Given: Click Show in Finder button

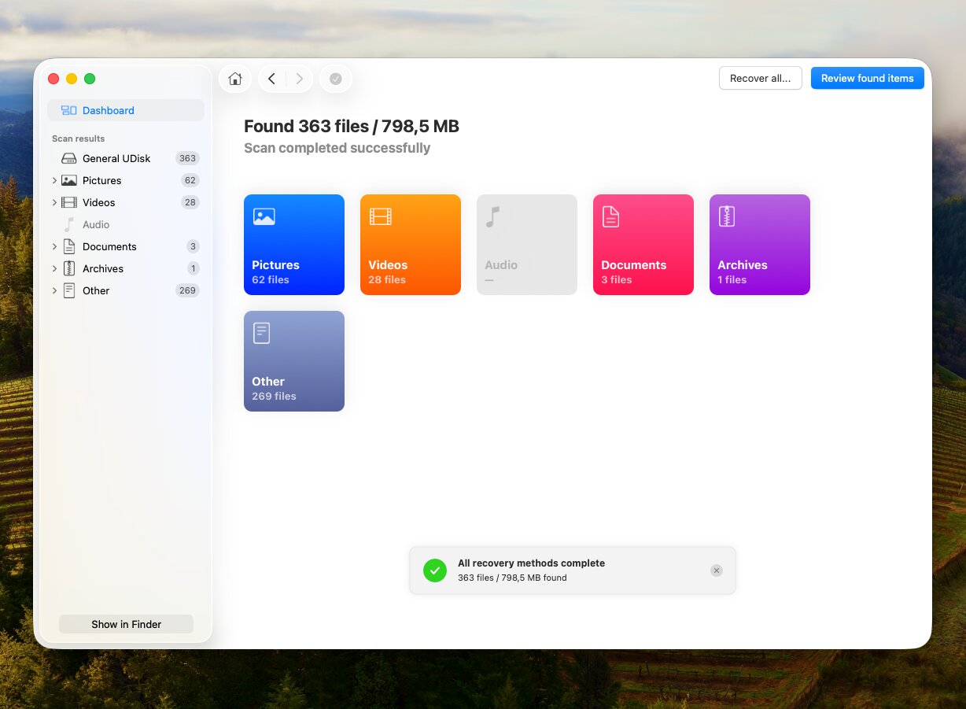Looking at the screenshot, I should 126,624.
